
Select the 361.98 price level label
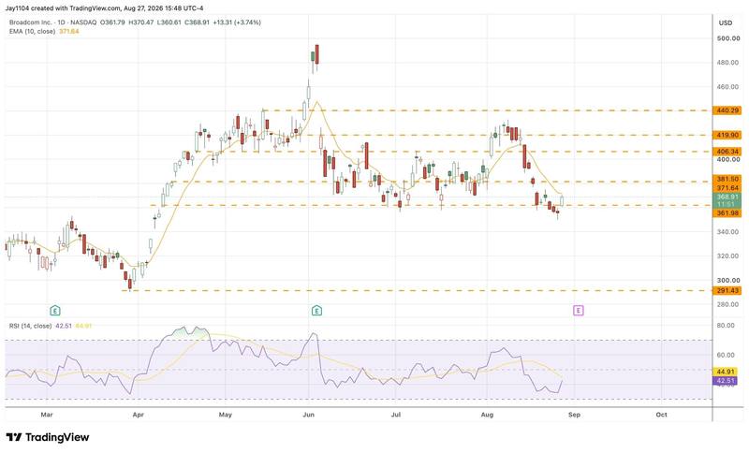pyautogui.click(x=727, y=212)
